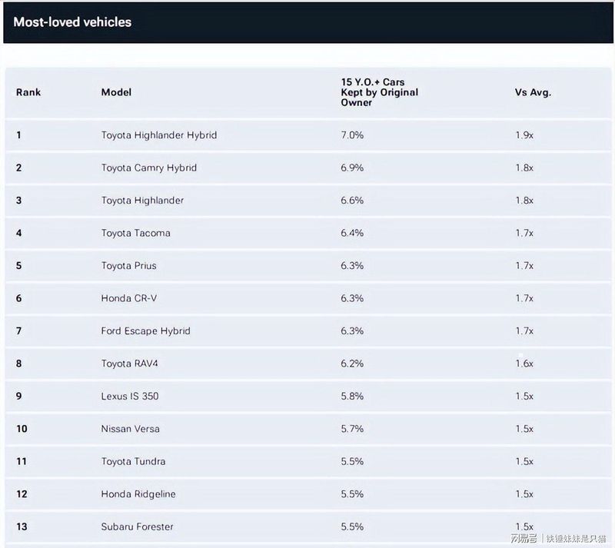Screen dimensions: 615x548
Task: Click the Toyota Tundra model name
Action: pyautogui.click(x=133, y=461)
